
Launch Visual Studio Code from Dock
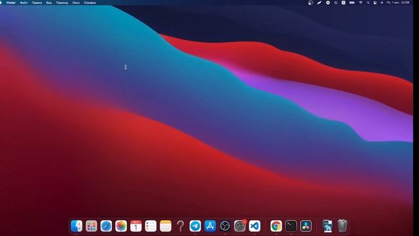(255, 226)
